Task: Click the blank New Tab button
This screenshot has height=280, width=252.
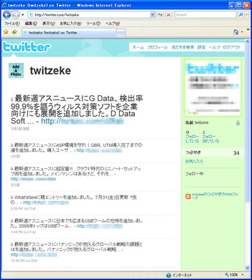Action: (x=121, y=33)
